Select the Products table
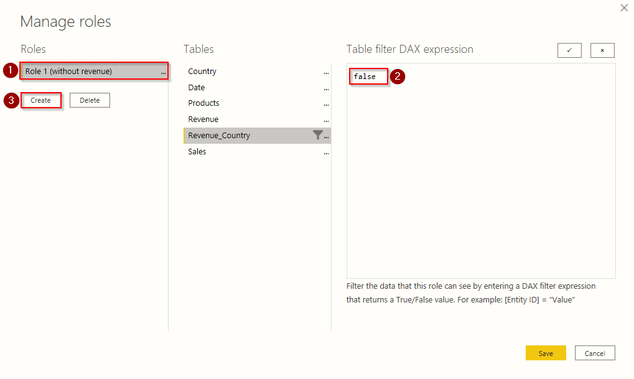This screenshot has width=634, height=379. [203, 103]
